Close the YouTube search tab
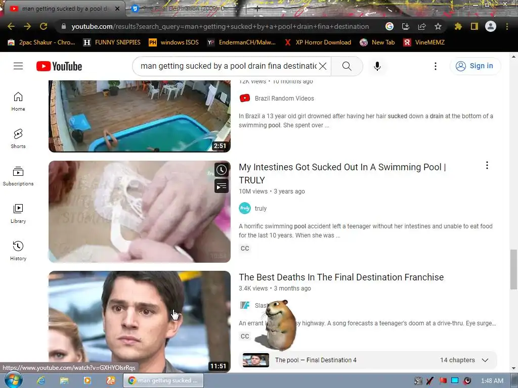This screenshot has width=518, height=388. (117, 9)
